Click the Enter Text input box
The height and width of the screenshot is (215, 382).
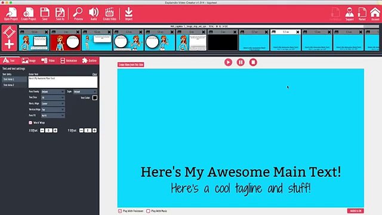pyautogui.click(x=63, y=82)
